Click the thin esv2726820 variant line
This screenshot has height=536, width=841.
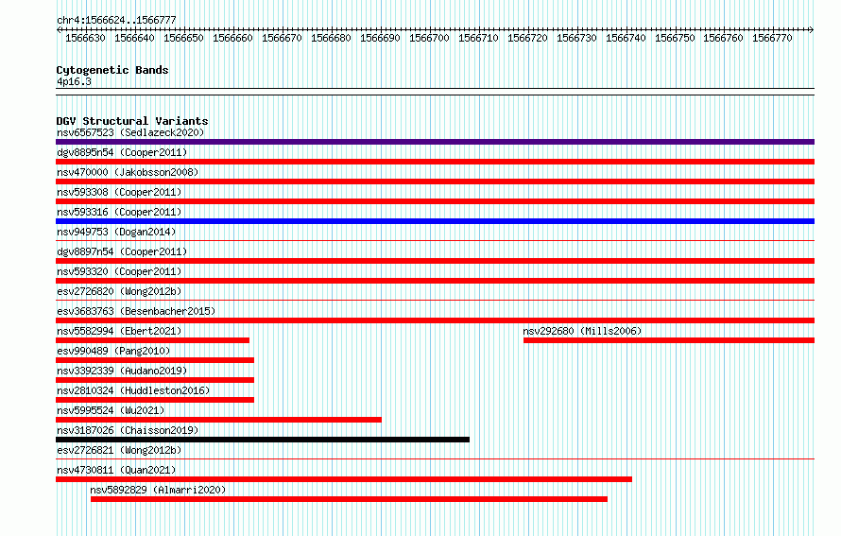435,301
